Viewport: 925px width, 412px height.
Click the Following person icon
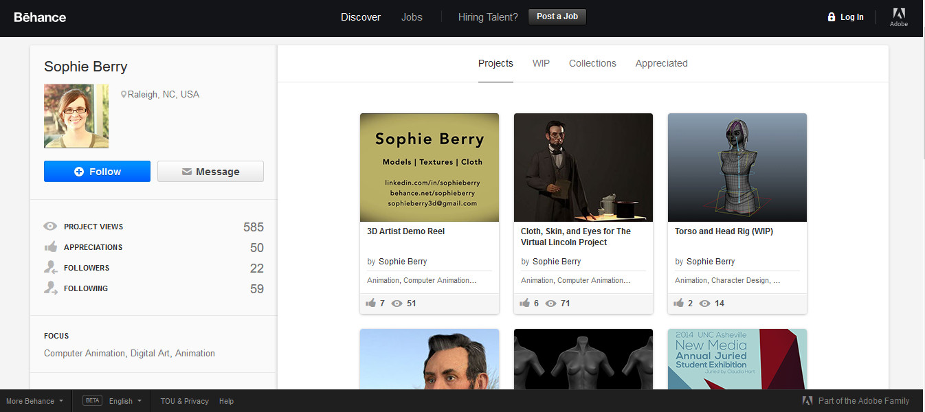click(50, 288)
